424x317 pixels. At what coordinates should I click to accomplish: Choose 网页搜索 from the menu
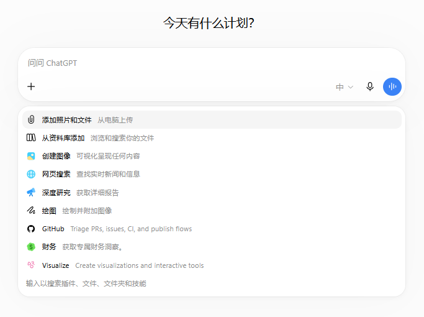pyautogui.click(x=212, y=174)
